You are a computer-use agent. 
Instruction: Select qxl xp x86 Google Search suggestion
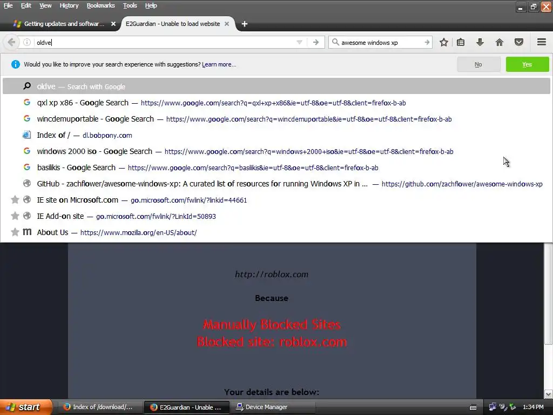tap(276, 103)
